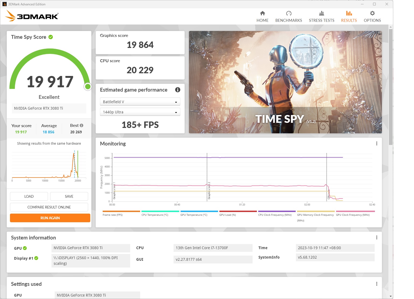Toggle the Frame rate (FPS) legend swatch
The height and width of the screenshot is (299, 414).
click(121, 211)
